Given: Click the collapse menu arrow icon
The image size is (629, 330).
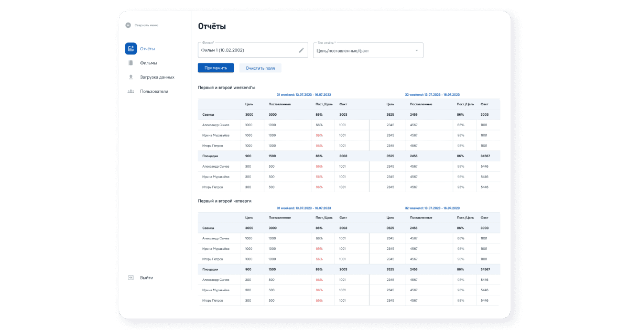Looking at the screenshot, I should click(128, 25).
